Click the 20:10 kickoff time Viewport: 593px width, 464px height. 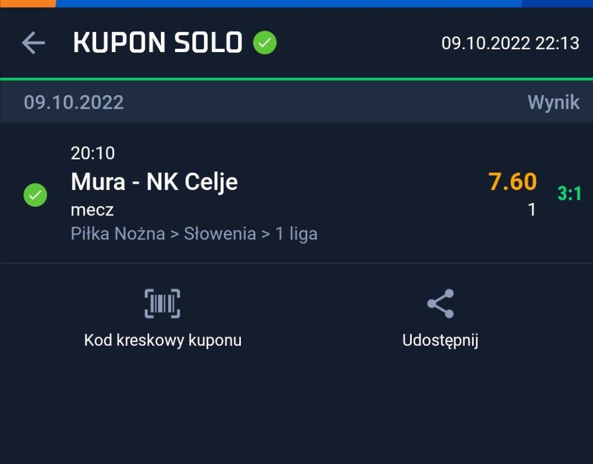pos(93,154)
